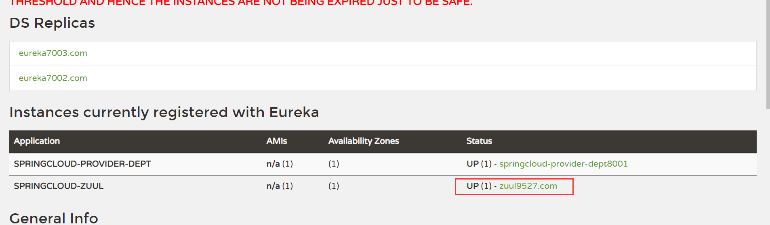Click Availability Zones count for SPRINGCLOUD-PROVIDER-DEPT
This screenshot has width=770, height=225.
point(334,164)
